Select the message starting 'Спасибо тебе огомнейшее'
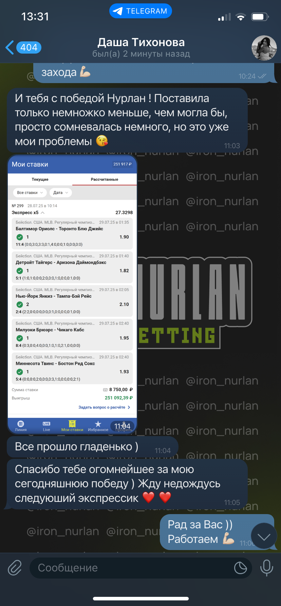This screenshot has width=281, height=606. tap(127, 484)
